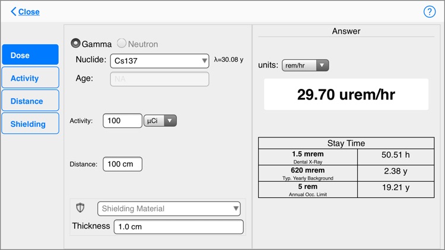Viewport: 445px width, 250px height.
Task: Switch to the Distance tab
Action: (30, 101)
